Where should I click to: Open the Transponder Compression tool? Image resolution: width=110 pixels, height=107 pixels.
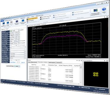tap(95, 12)
